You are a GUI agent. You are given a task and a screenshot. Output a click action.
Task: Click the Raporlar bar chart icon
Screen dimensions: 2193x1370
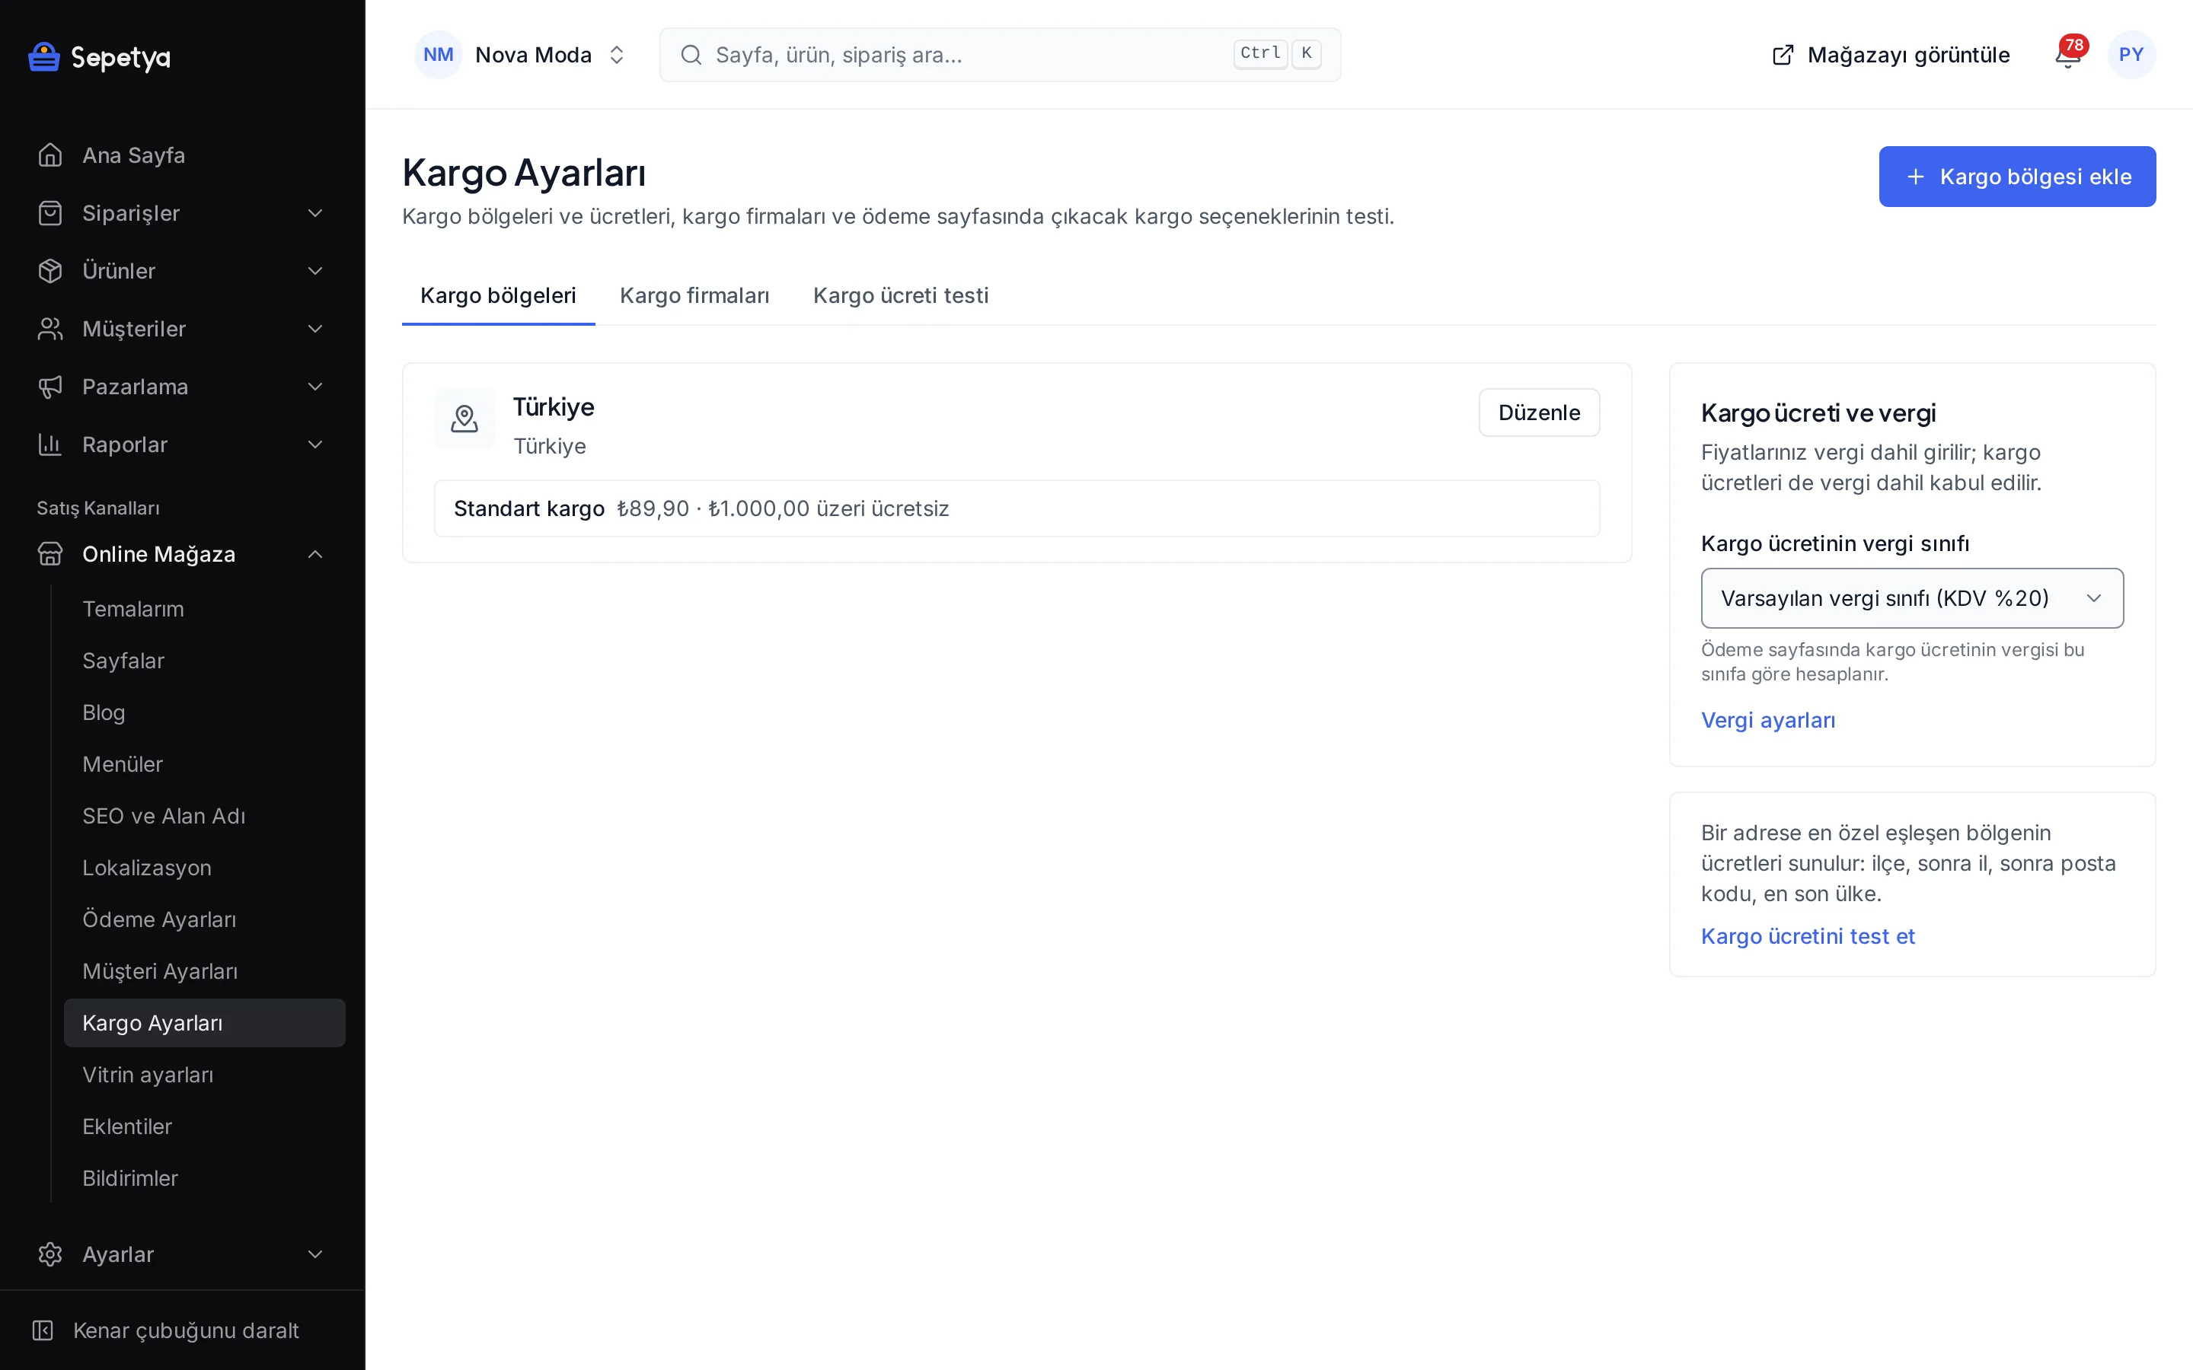coord(51,445)
